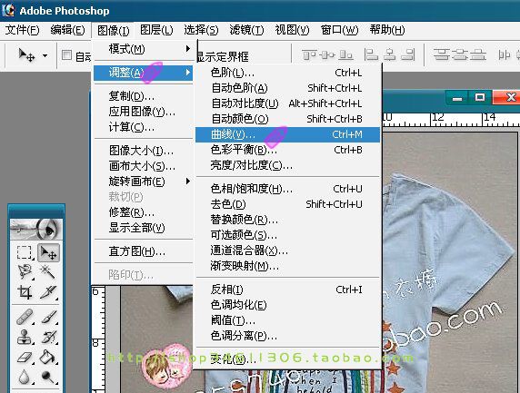Open the 图像(I) menu
Screen dimensions: 520x393
click(x=113, y=31)
